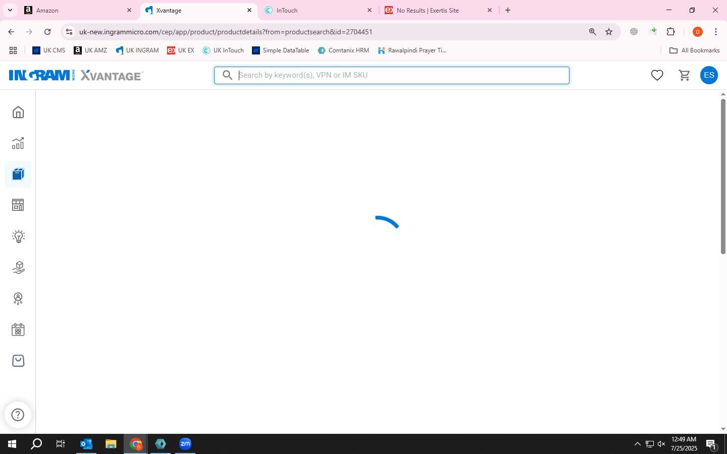The image size is (727, 454).
Task: Go back with the browser back arrow
Action: [x=11, y=32]
